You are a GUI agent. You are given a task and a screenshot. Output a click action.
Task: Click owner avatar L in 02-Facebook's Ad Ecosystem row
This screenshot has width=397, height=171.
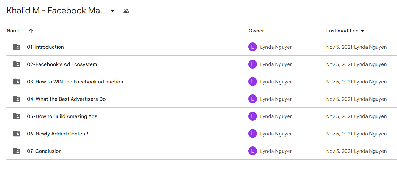tap(253, 64)
